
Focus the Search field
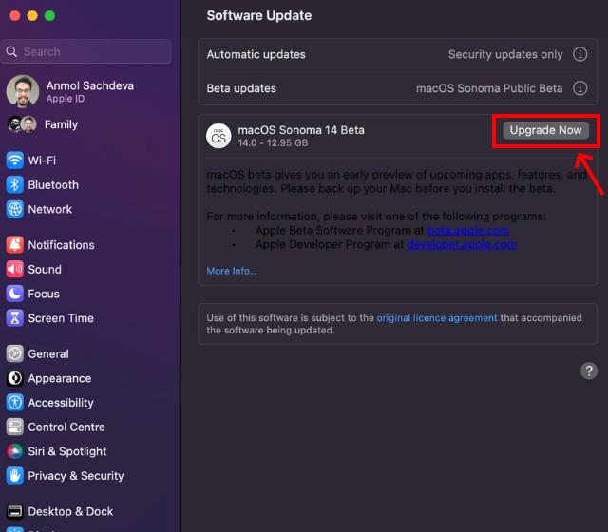(x=86, y=51)
